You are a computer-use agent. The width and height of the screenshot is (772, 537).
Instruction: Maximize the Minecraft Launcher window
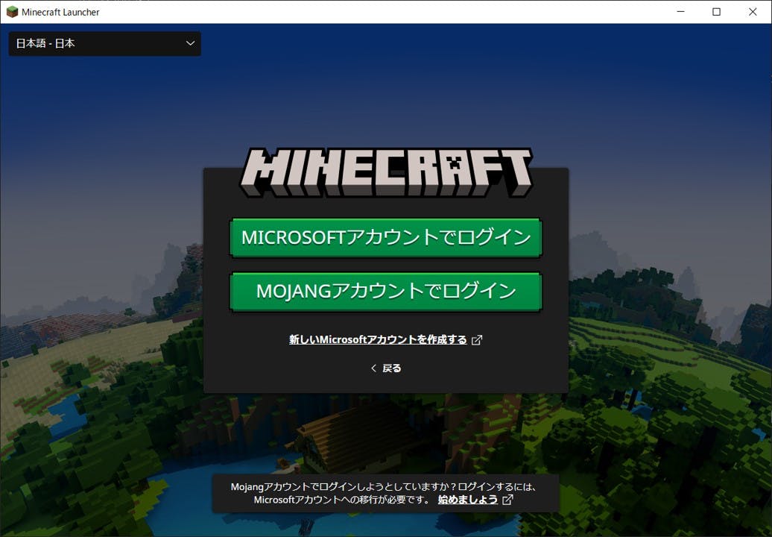click(x=716, y=12)
